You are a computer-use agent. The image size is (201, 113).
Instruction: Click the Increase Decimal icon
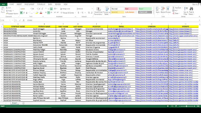pyautogui.click(x=89, y=13)
